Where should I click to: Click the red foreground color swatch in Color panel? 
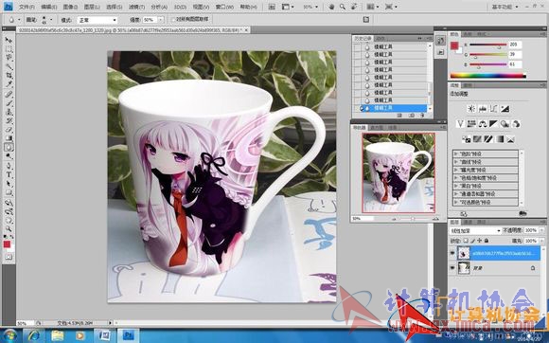tap(454, 45)
